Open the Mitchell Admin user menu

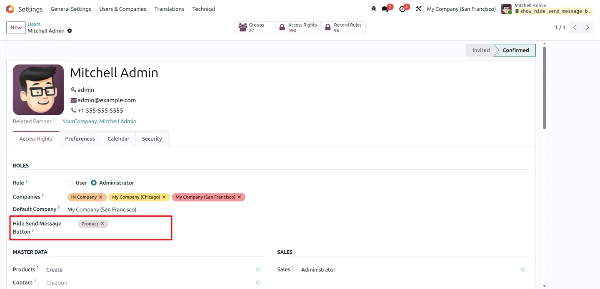pos(547,9)
